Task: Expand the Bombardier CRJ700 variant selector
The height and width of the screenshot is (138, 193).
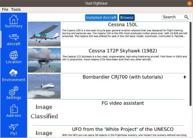Action: point(185,77)
